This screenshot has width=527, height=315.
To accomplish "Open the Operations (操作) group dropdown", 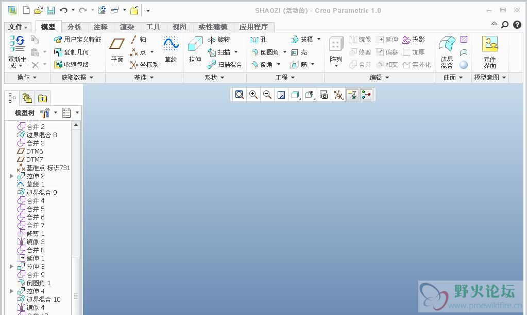I will pyautogui.click(x=27, y=78).
